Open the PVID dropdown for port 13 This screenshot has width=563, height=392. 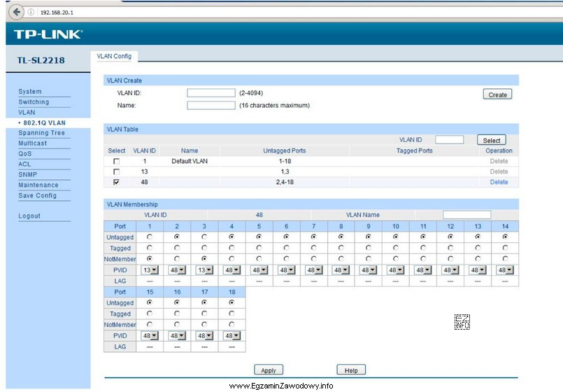pos(478,269)
